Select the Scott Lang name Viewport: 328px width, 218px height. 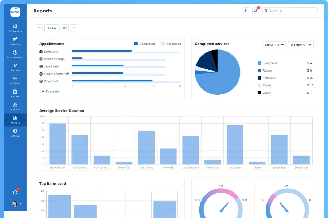(51, 52)
